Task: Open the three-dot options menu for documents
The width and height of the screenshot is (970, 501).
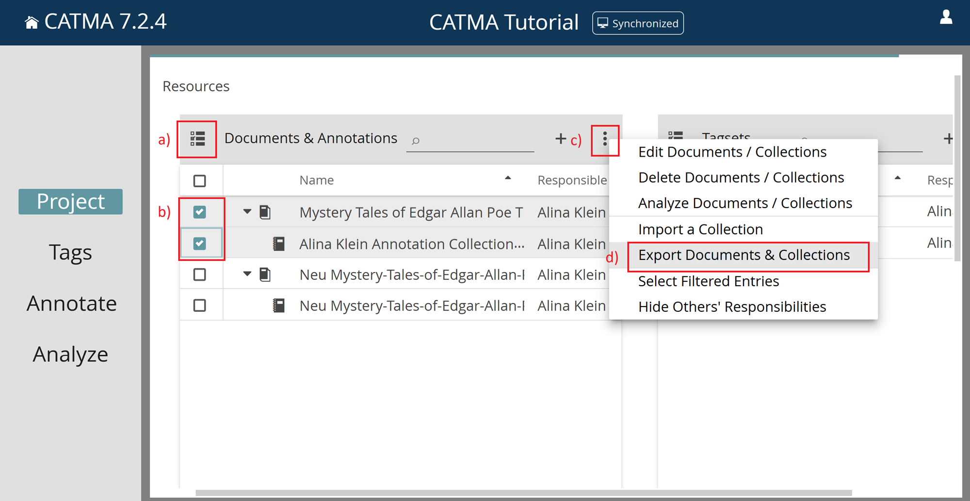Action: click(x=605, y=140)
